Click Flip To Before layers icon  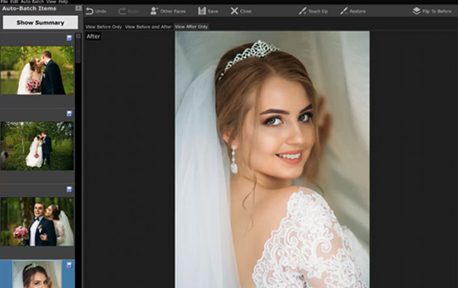coord(416,11)
